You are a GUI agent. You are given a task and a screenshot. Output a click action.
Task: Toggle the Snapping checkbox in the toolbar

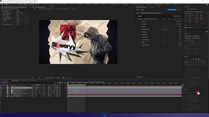pos(51,5)
